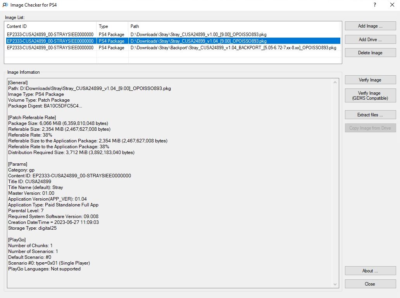Image resolution: width=400 pixels, height=298 pixels.
Task: Click the Required System Software Version line
Action: (53, 217)
